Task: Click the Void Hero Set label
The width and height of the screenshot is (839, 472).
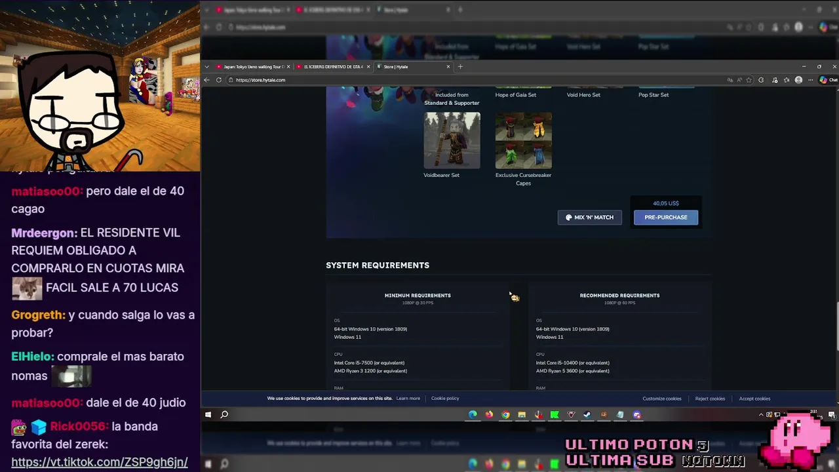Action: [583, 95]
